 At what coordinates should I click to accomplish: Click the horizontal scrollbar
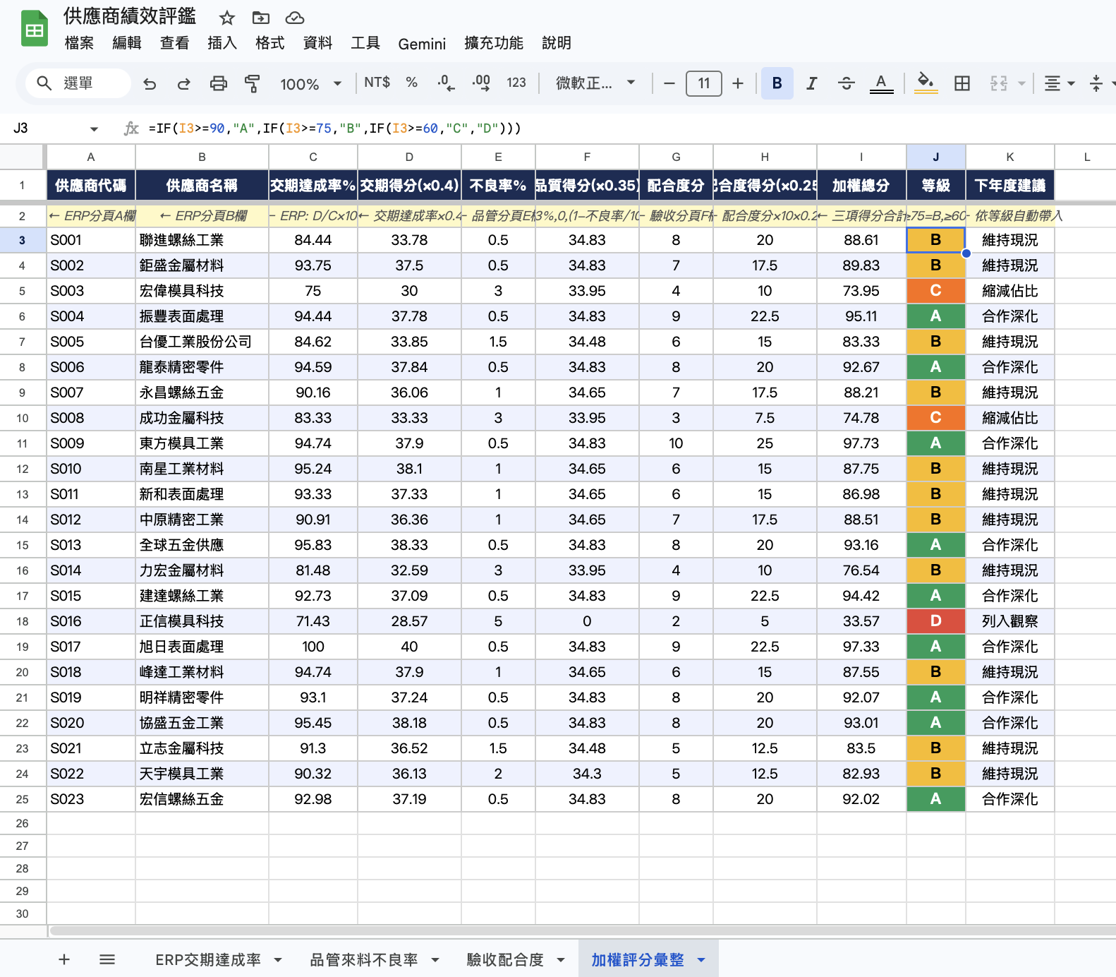(x=582, y=931)
